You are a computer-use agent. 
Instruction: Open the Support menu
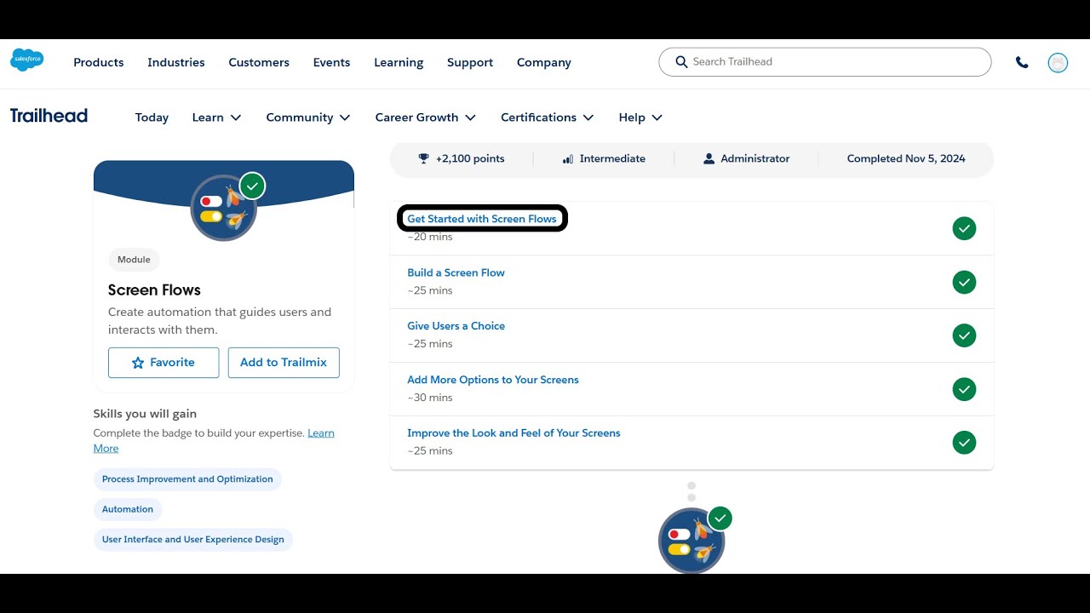[470, 62]
